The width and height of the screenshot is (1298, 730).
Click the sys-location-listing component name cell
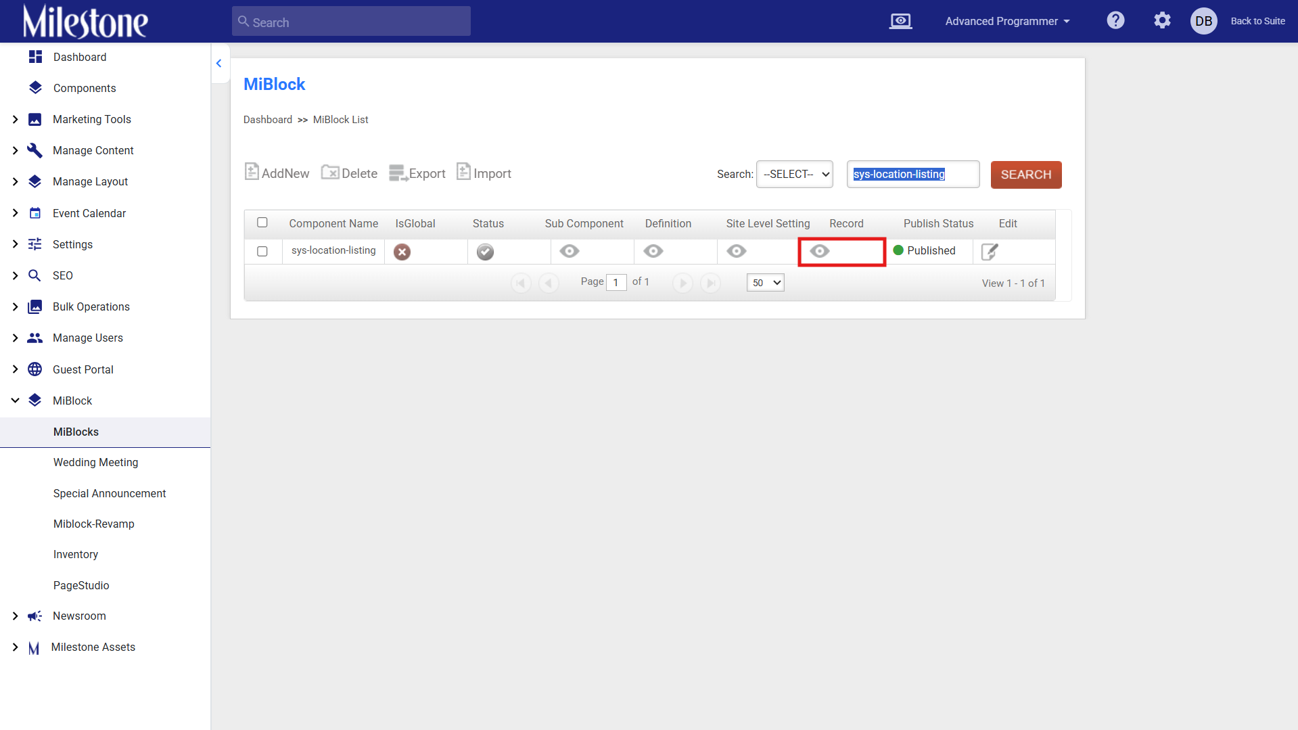pos(333,251)
